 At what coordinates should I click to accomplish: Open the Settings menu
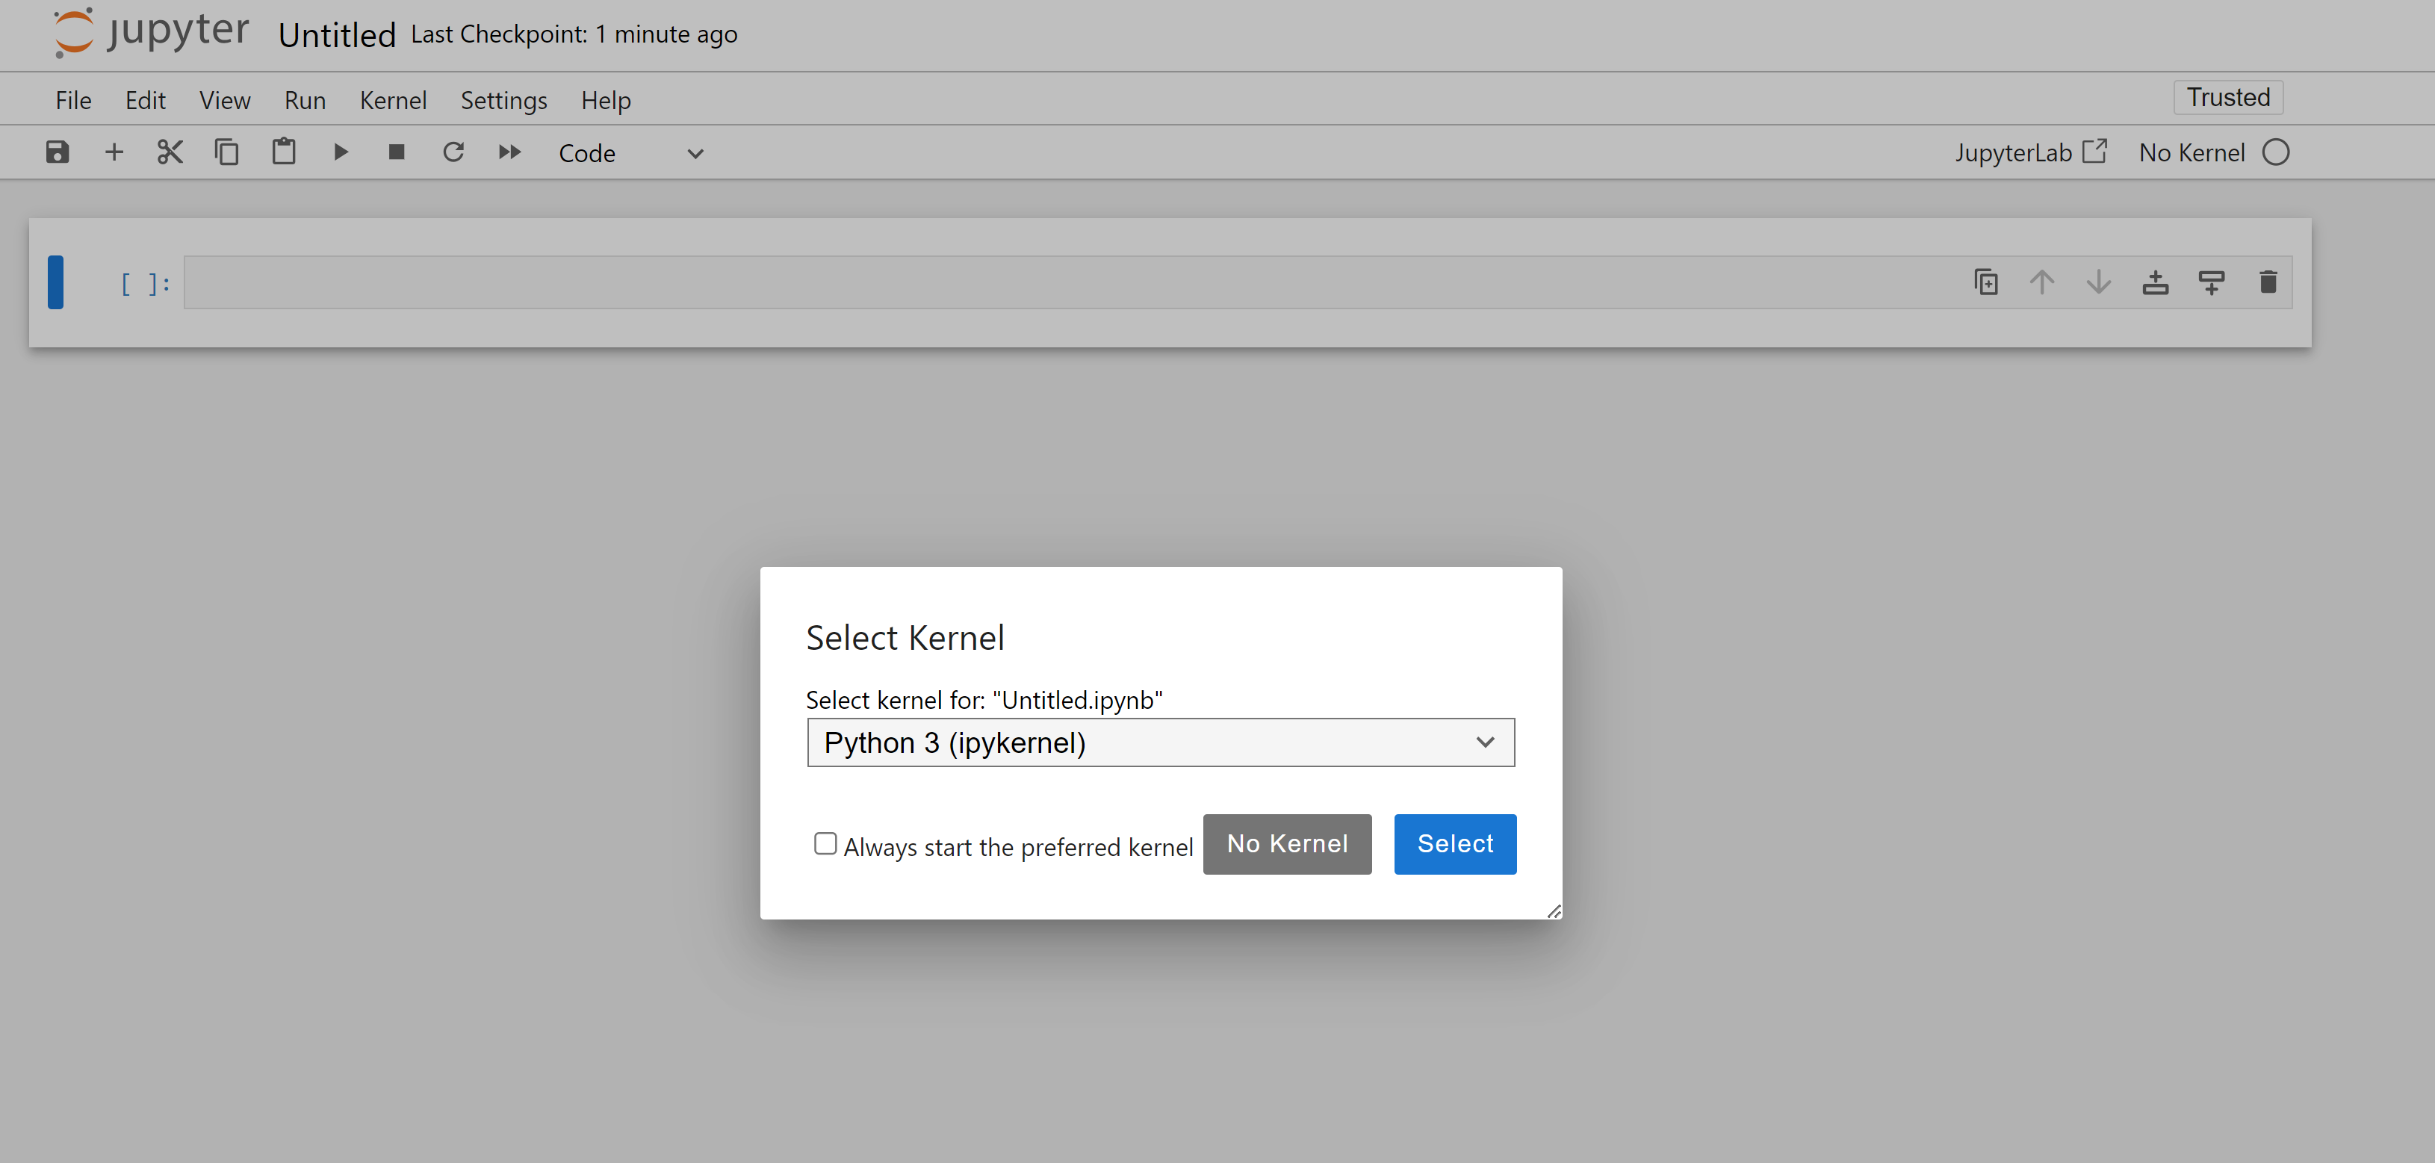[x=503, y=100]
